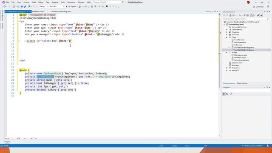Toggle auto-hide pin on Solution Explorer
This screenshot has width=272, height=153.
point(267,12)
